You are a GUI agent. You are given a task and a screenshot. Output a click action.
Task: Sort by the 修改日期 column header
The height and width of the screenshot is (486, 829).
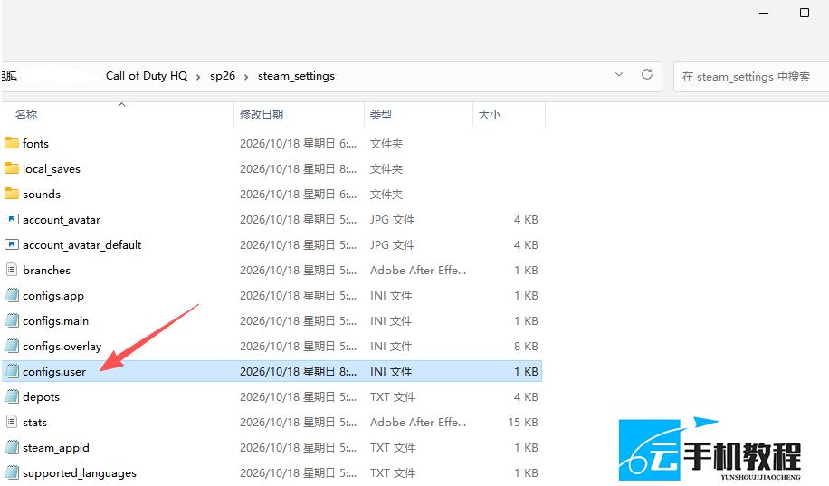(x=262, y=114)
